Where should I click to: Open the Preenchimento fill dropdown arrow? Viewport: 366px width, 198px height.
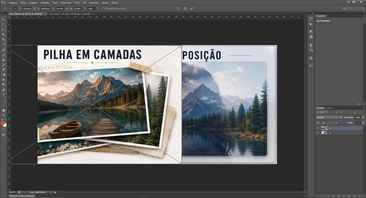(363, 123)
